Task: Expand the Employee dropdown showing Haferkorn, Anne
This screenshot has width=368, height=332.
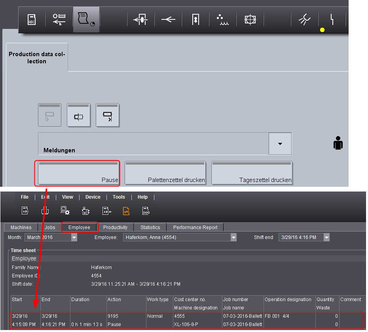Action: 234,237
